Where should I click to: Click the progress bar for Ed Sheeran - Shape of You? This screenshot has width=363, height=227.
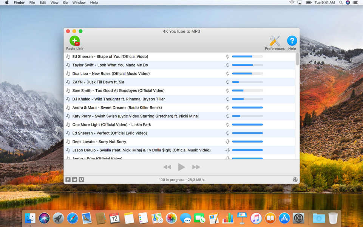coord(247,57)
